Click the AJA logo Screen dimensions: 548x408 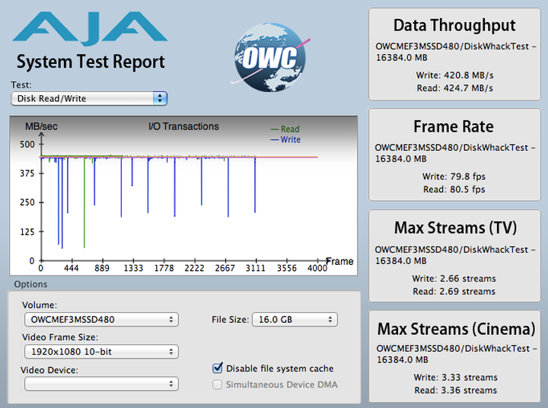pos(89,29)
